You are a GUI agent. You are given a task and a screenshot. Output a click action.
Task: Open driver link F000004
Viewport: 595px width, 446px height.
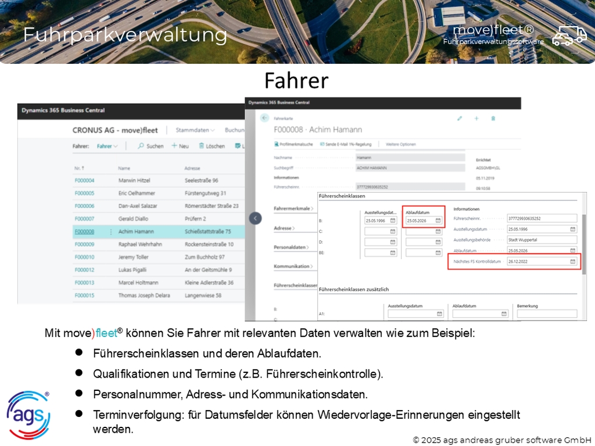click(84, 181)
